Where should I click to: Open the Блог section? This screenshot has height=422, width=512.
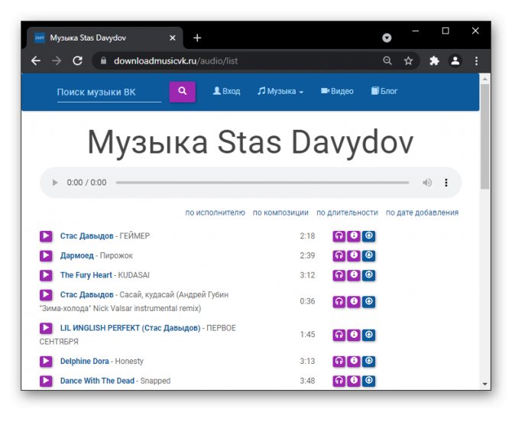click(384, 91)
